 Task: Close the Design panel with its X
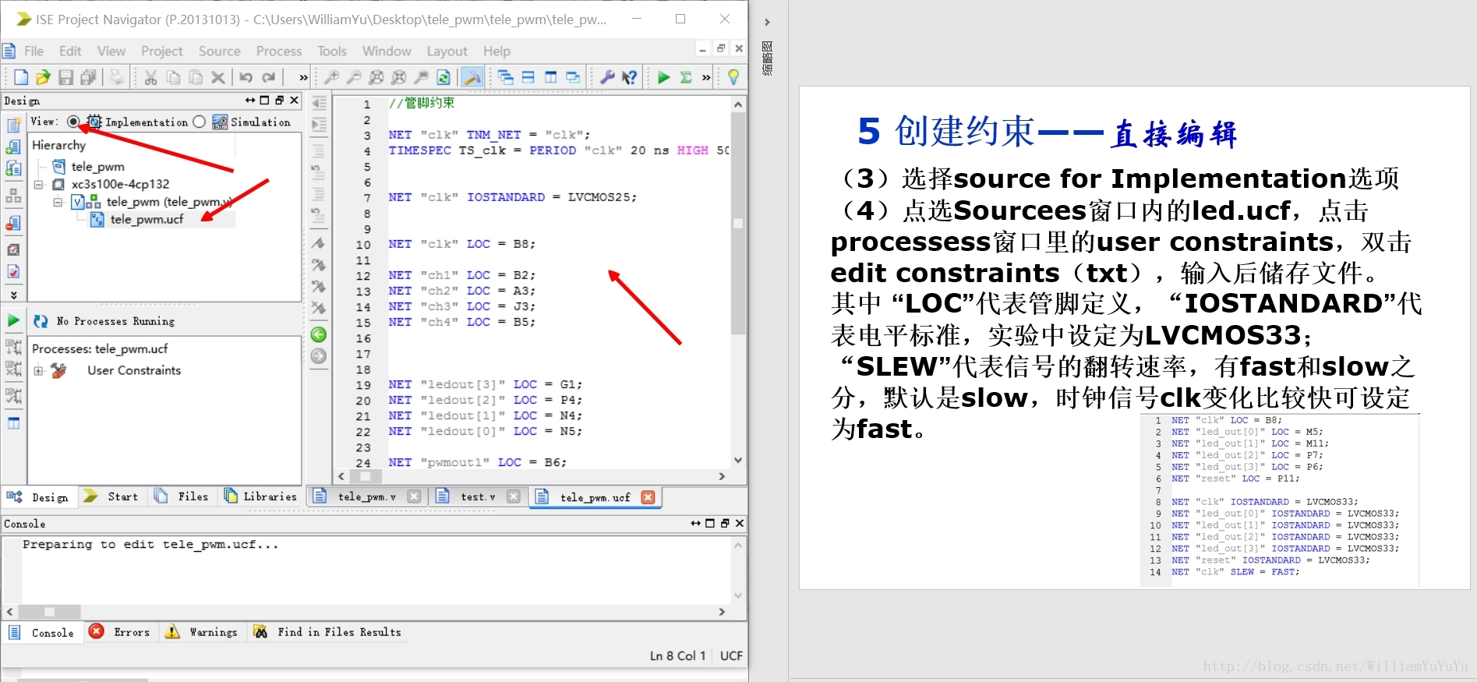(294, 101)
